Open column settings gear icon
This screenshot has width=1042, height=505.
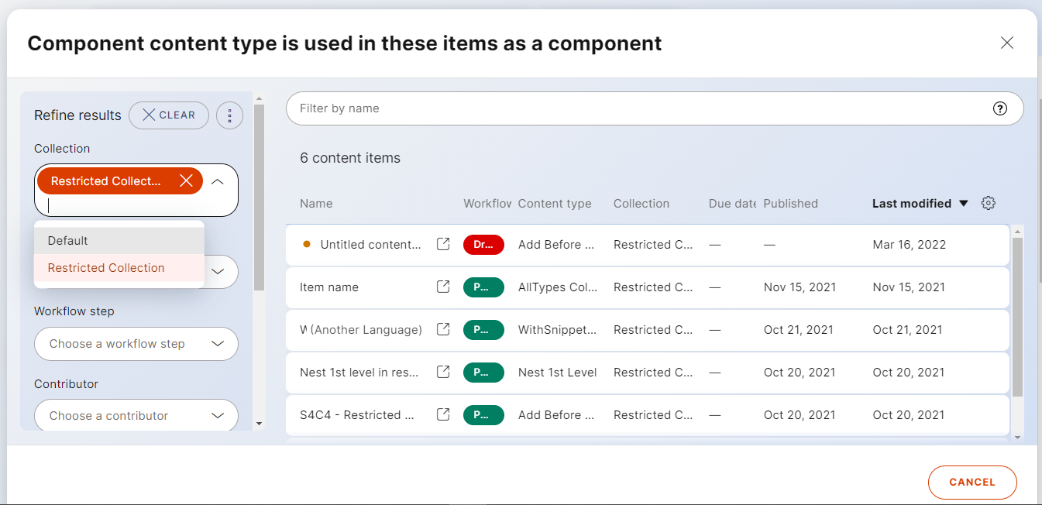pyautogui.click(x=988, y=204)
